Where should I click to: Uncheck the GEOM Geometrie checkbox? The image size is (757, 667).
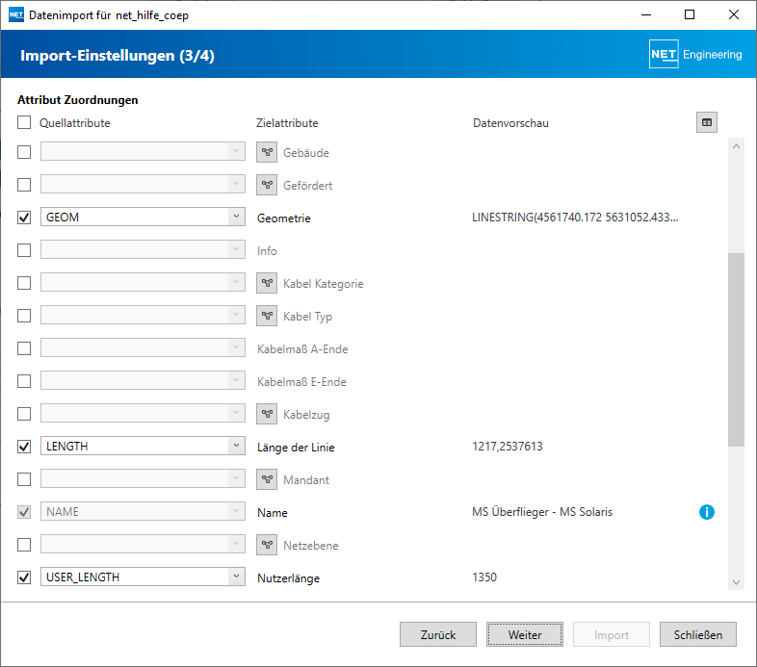click(x=24, y=218)
